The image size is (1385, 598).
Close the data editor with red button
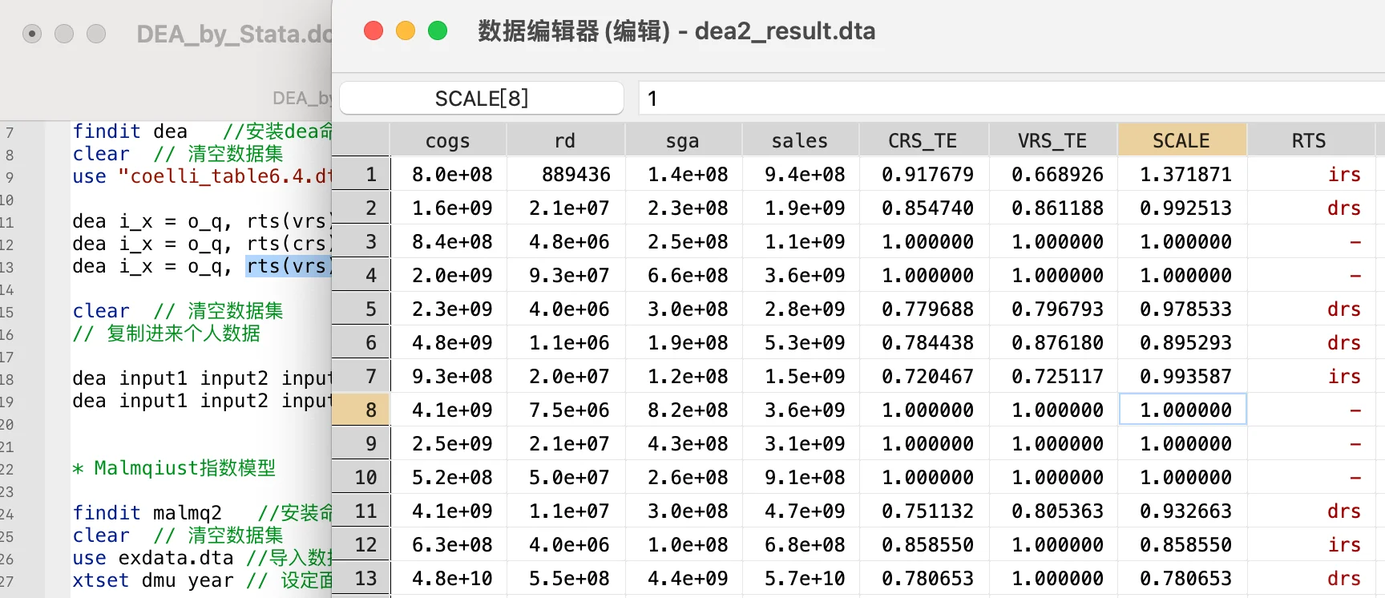click(374, 30)
